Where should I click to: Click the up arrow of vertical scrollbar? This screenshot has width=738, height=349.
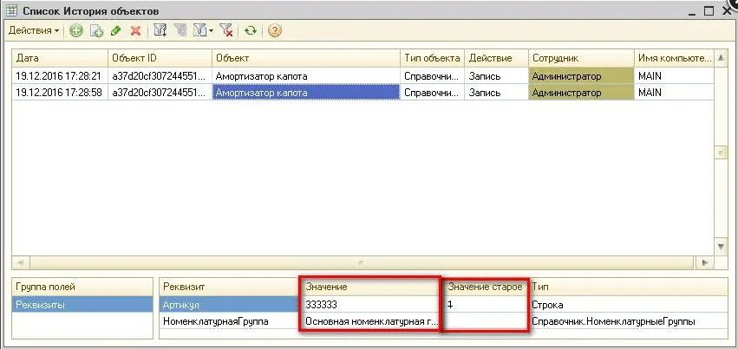pos(721,58)
